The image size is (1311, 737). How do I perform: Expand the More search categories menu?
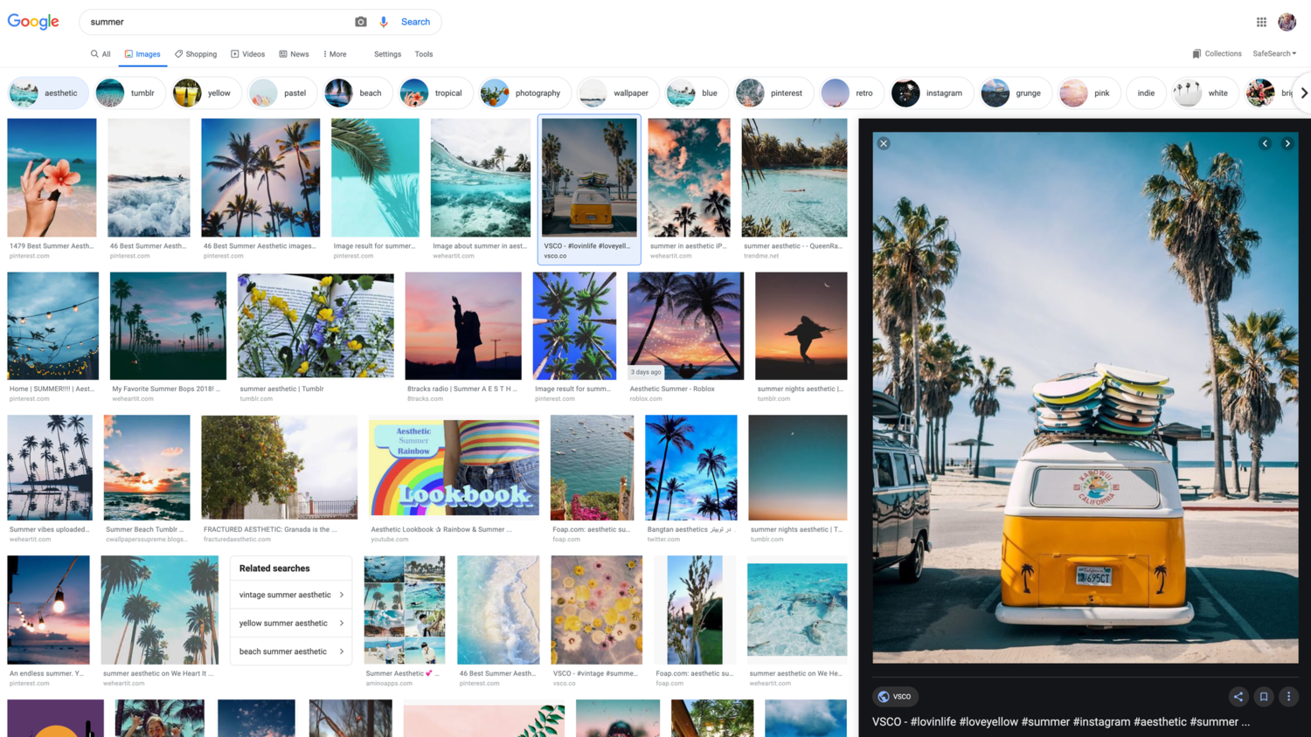click(335, 54)
